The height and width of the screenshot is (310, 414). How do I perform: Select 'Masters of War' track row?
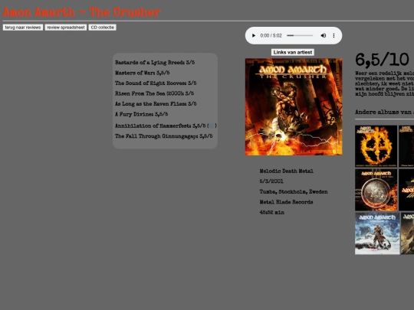pos(142,73)
